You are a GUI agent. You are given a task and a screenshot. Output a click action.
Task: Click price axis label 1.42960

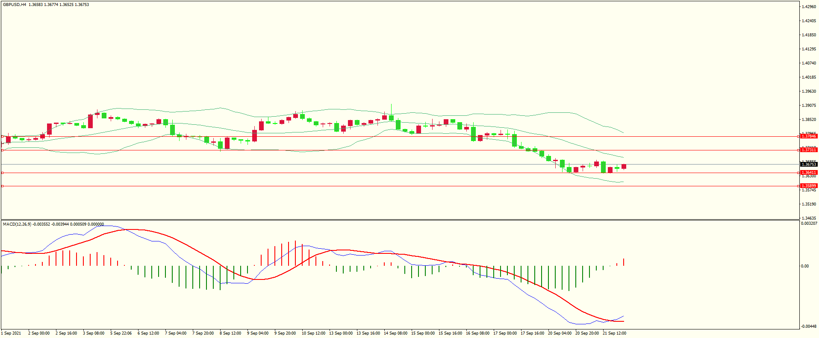[809, 7]
